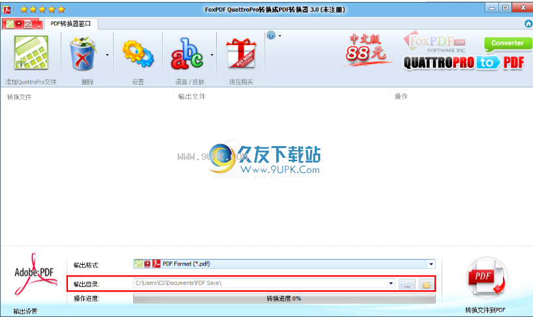Minimize the FoxPDF window
The height and width of the screenshot is (317, 533).
[492, 8]
